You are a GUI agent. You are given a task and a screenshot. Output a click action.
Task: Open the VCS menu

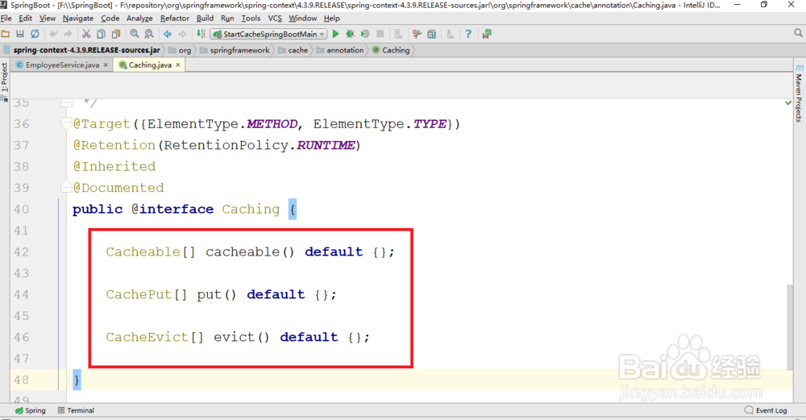tap(275, 18)
